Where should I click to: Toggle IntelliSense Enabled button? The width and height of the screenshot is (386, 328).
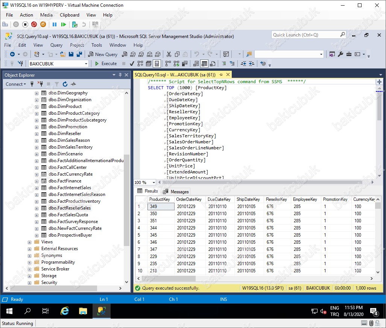pyautogui.click(x=157, y=64)
